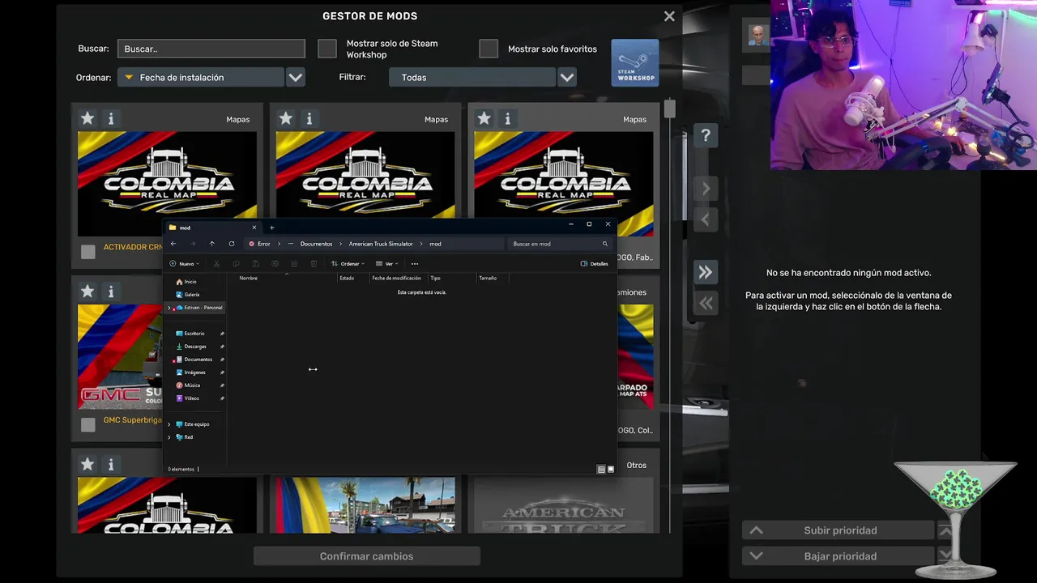The width and height of the screenshot is (1037, 583).
Task: Open info for the GMC Superbrigada mod
Action: (111, 291)
